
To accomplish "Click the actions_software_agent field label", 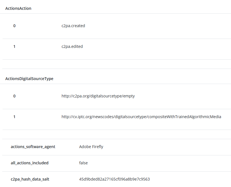I will click(33, 147).
